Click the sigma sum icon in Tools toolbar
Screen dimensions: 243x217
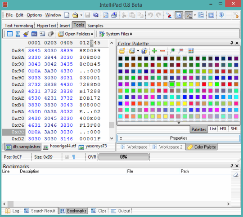click(x=18, y=34)
